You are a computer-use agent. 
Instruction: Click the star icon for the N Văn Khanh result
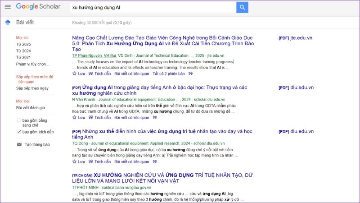(x=74, y=117)
